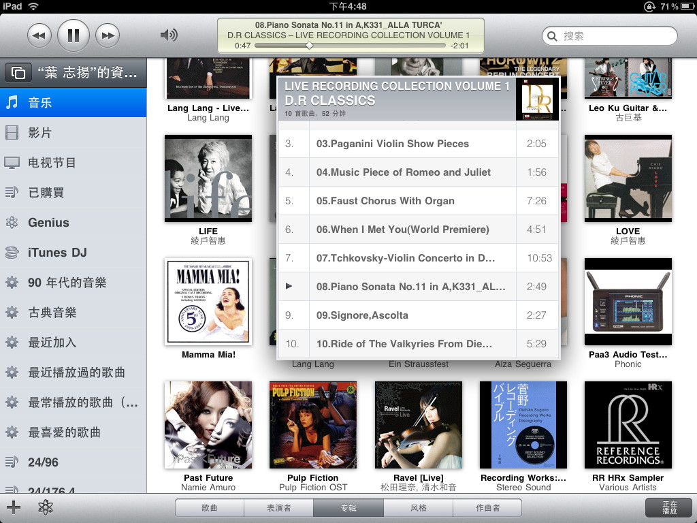Open the 已購買 purchased playlist

click(x=74, y=193)
